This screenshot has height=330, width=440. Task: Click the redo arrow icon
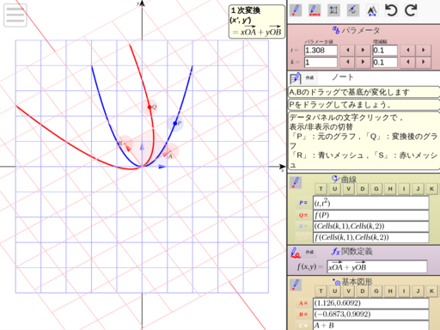pyautogui.click(x=411, y=10)
